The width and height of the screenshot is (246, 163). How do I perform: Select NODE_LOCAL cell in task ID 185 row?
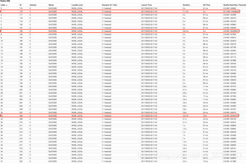click(x=77, y=41)
